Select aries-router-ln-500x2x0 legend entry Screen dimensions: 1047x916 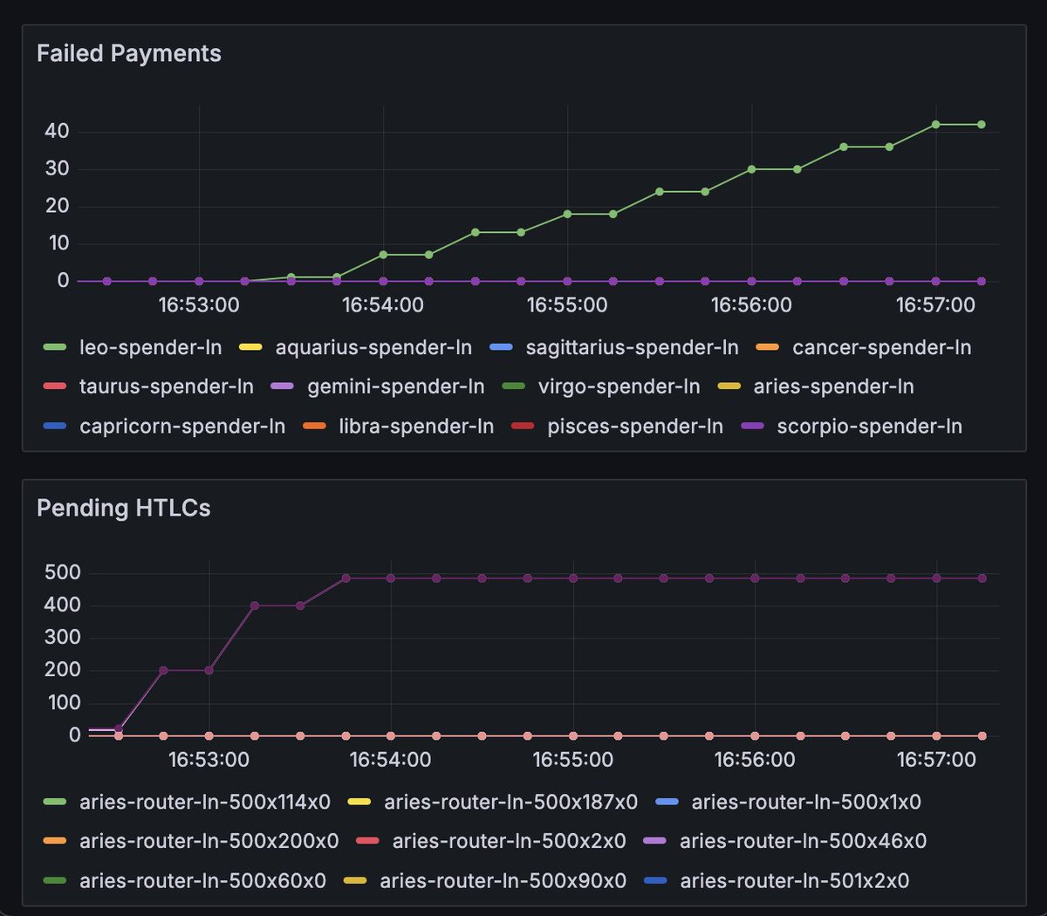(490, 841)
